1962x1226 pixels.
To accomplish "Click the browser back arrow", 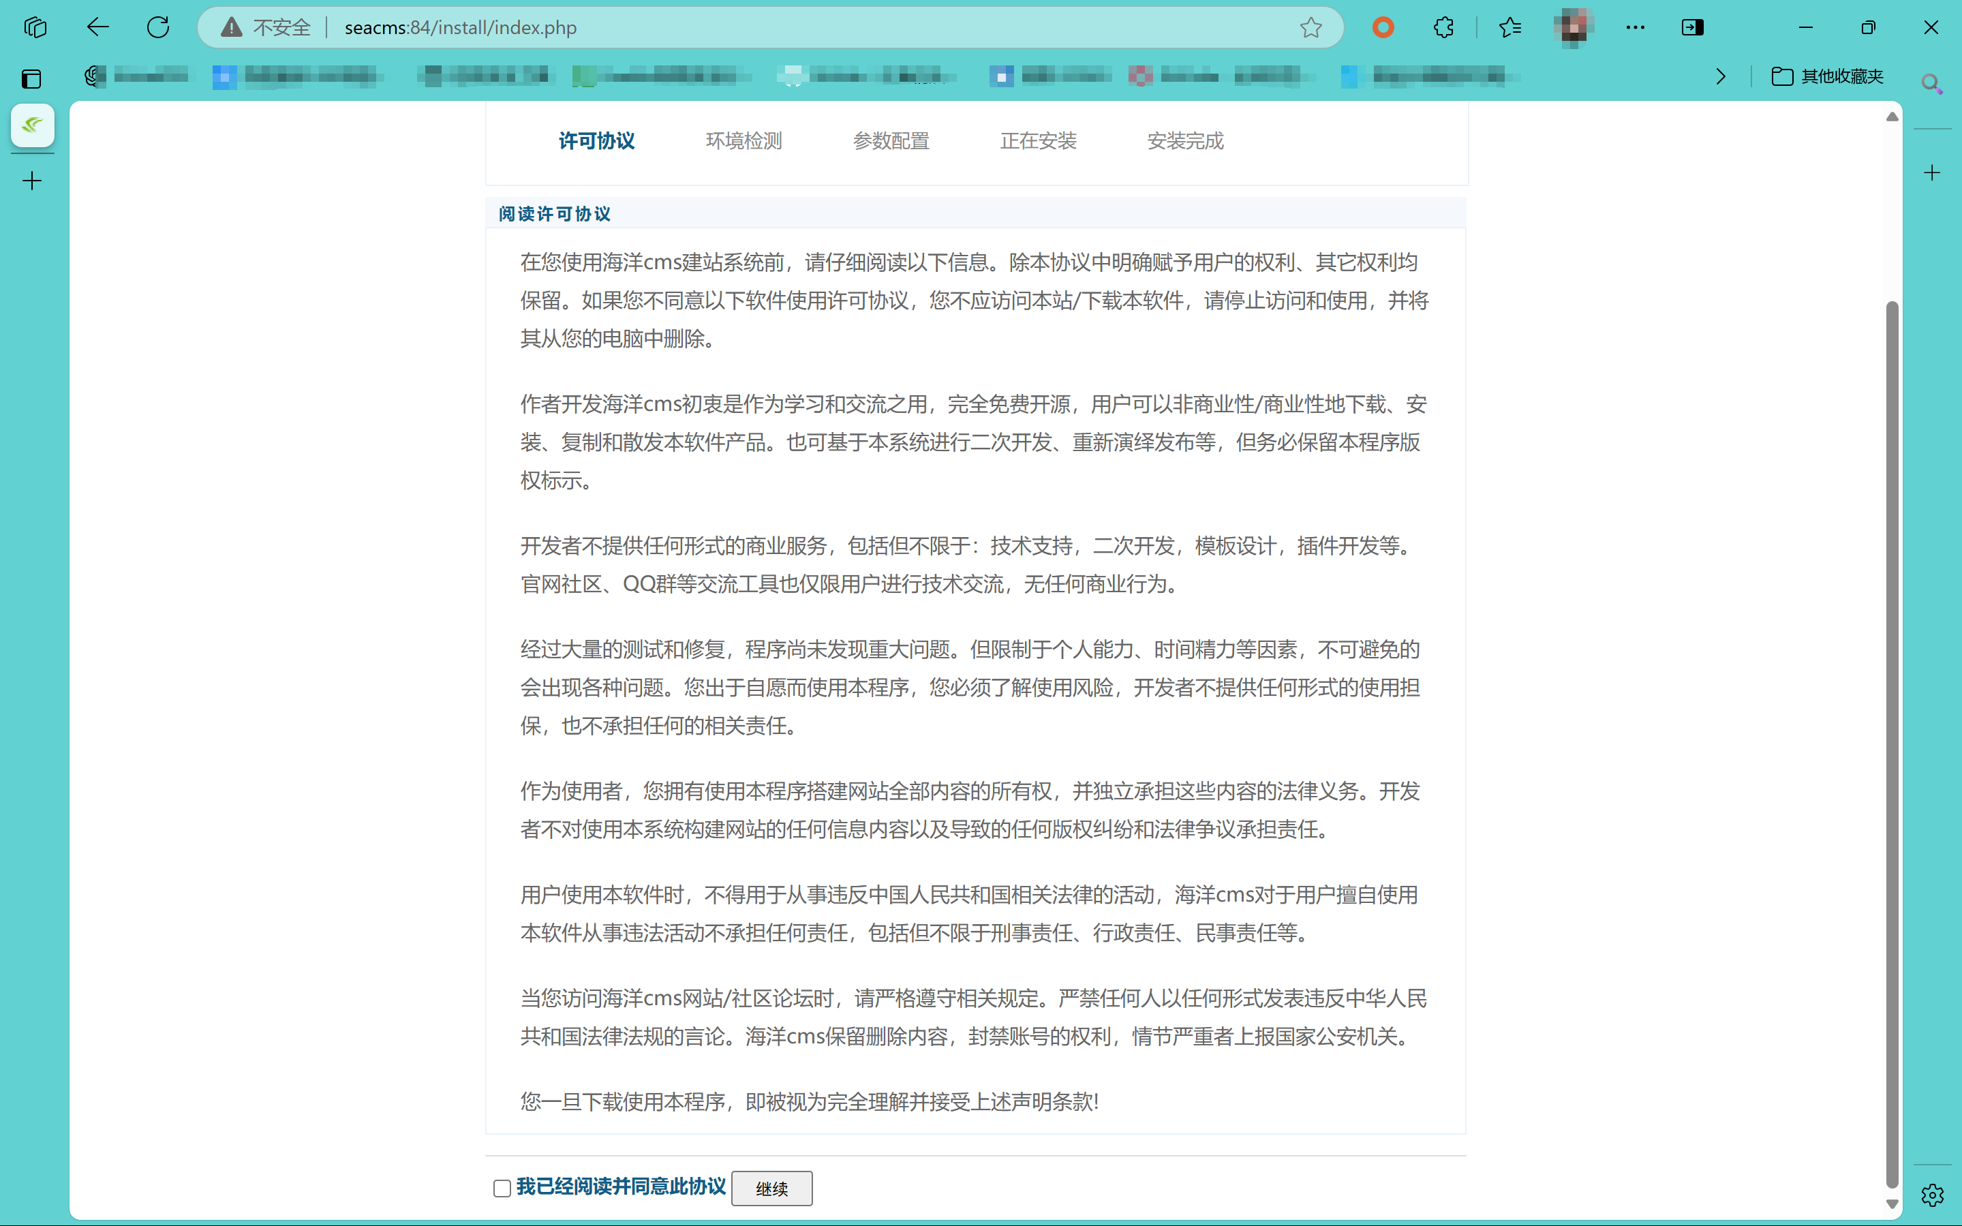I will [x=97, y=27].
